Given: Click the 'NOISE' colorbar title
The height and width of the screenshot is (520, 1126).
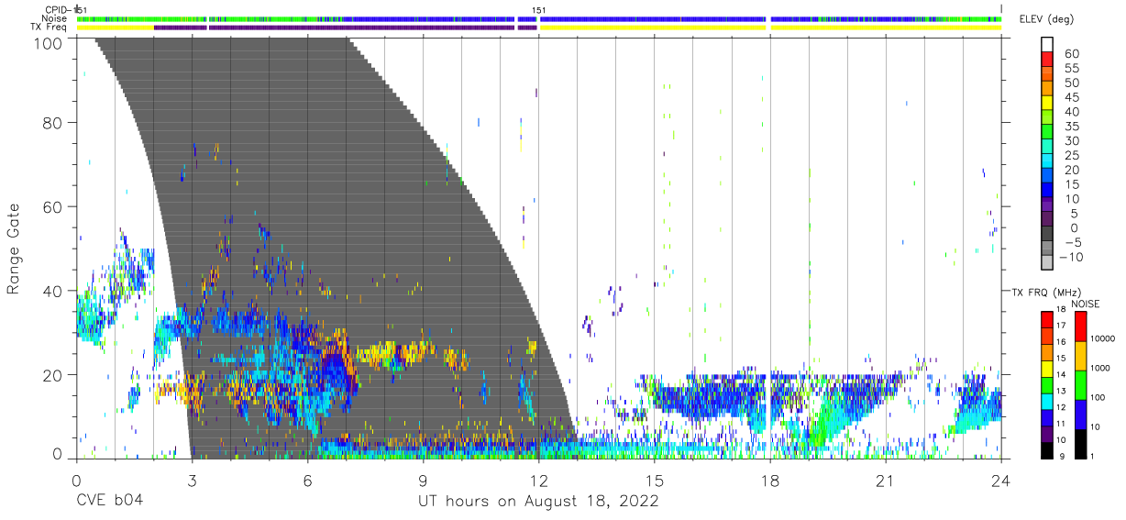Looking at the screenshot, I should [1085, 304].
